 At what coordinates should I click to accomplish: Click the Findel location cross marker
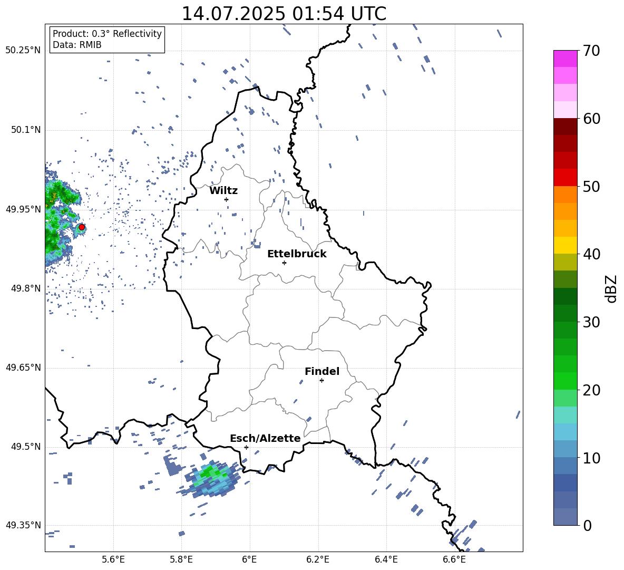321,381
